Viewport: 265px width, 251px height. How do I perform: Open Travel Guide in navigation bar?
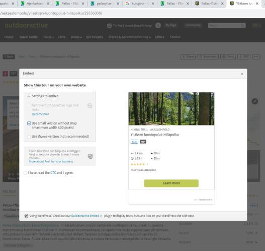pos(28,37)
